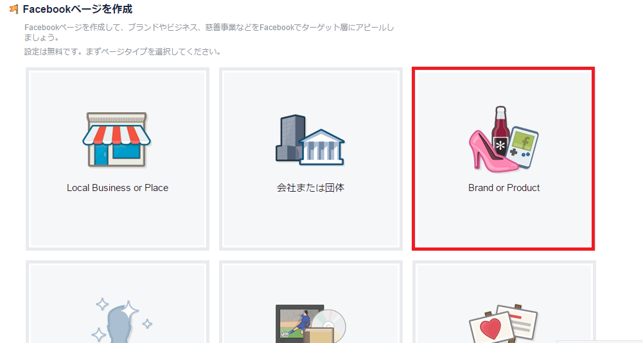Click the office building and bank icon
Image resolution: width=643 pixels, height=343 pixels.
click(x=310, y=140)
